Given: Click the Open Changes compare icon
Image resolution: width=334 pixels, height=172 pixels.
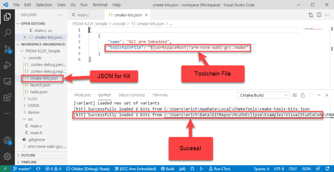Looking at the screenshot, I should click(310, 15).
